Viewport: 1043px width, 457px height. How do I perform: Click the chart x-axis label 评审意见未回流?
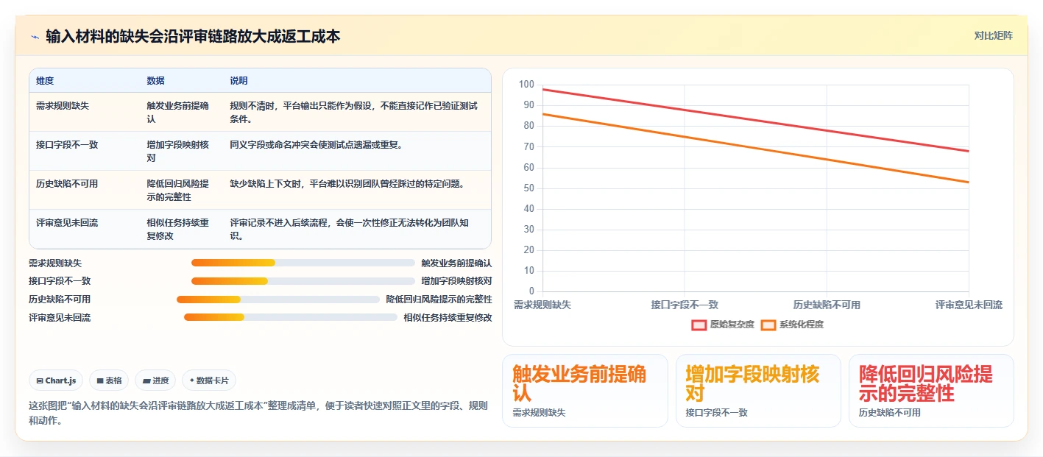point(969,305)
